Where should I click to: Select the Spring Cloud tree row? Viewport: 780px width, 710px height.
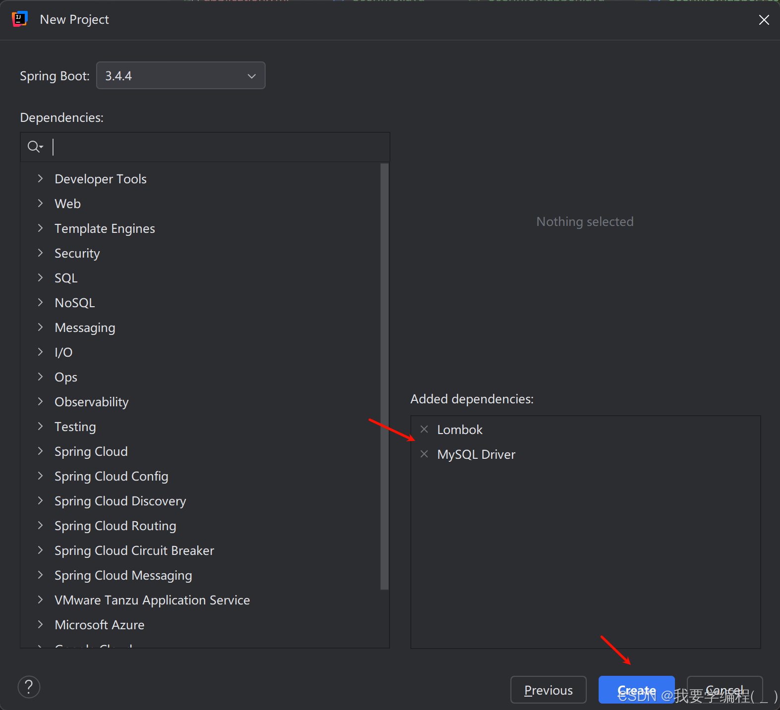coord(200,451)
